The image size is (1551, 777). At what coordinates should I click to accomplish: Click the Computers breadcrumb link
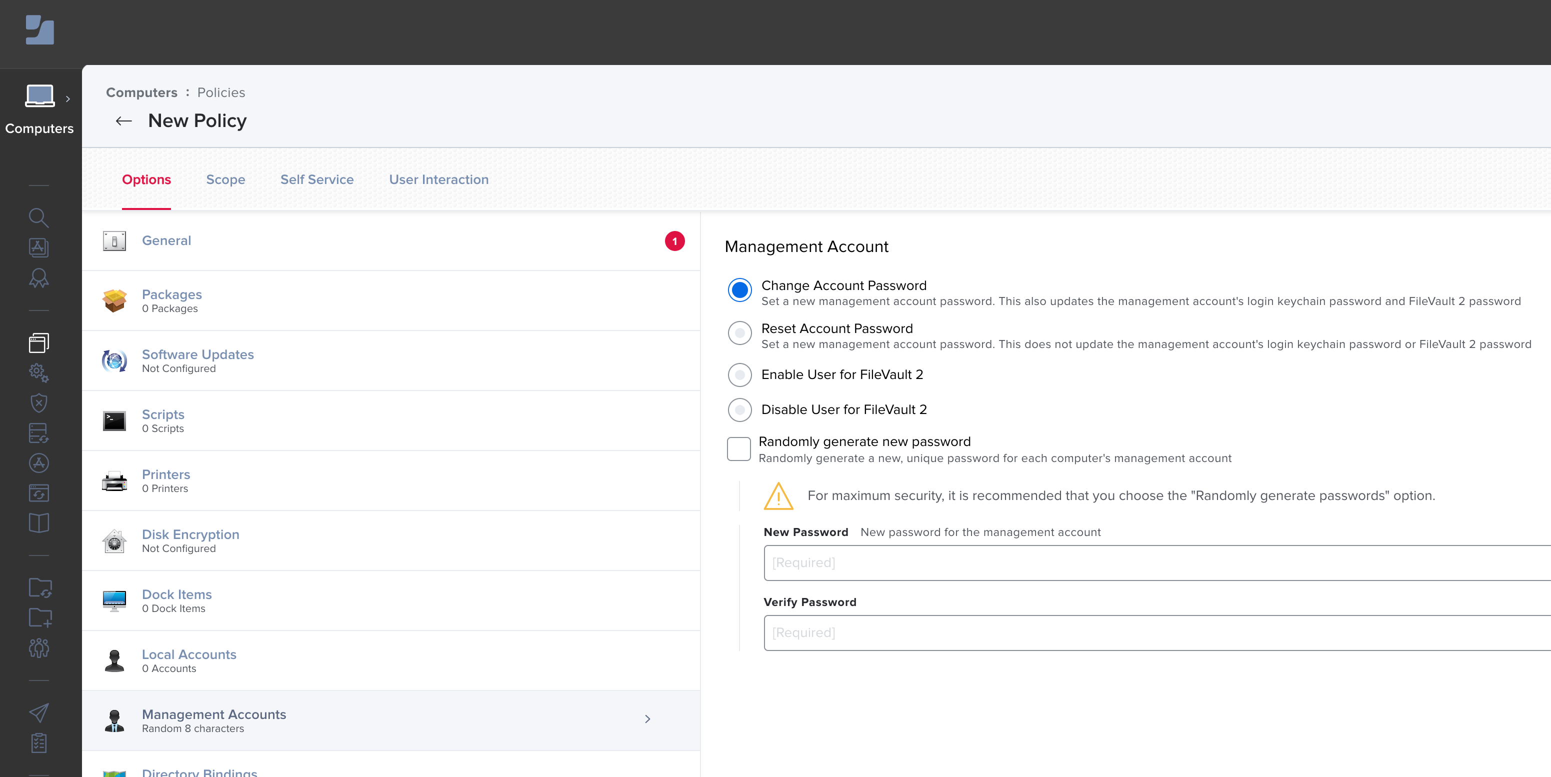[141, 93]
